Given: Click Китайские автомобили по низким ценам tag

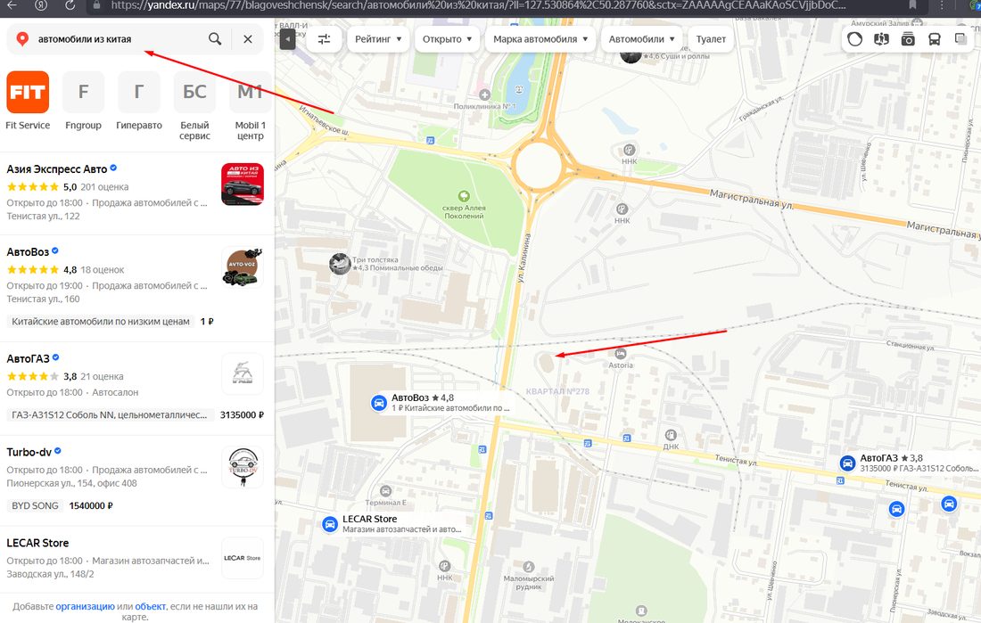Looking at the screenshot, I should [x=101, y=322].
